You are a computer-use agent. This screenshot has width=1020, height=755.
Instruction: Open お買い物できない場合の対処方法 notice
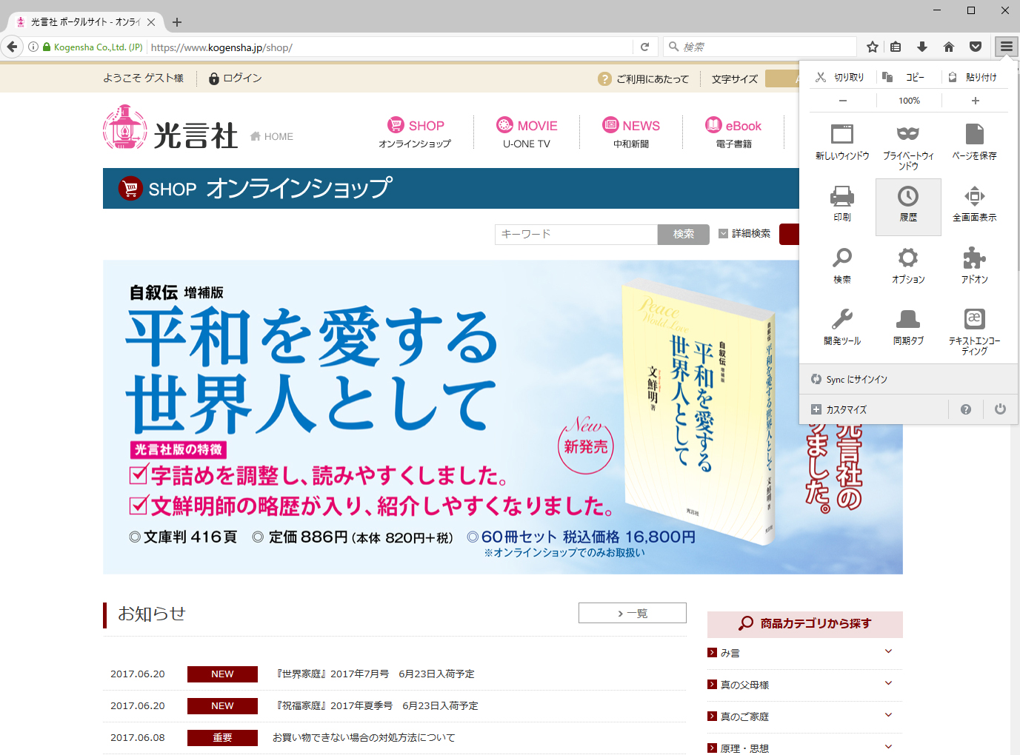coord(364,737)
